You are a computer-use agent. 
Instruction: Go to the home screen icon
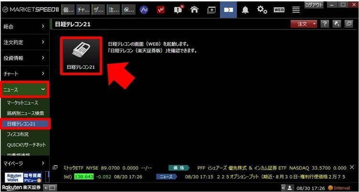tap(194, 10)
